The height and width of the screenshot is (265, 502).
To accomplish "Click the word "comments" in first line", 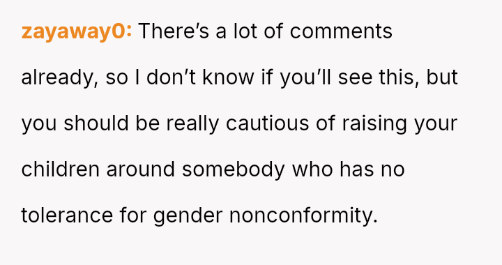I will [x=341, y=31].
